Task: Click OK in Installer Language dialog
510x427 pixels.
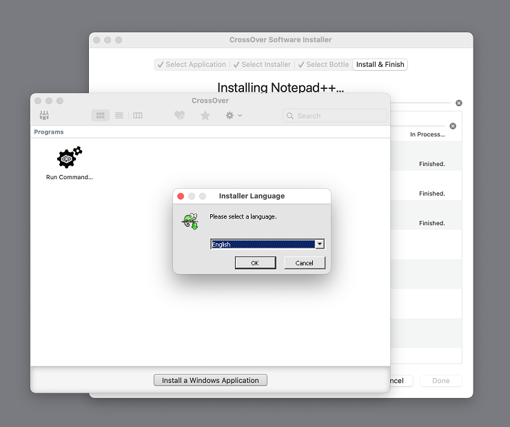Action: 255,263
